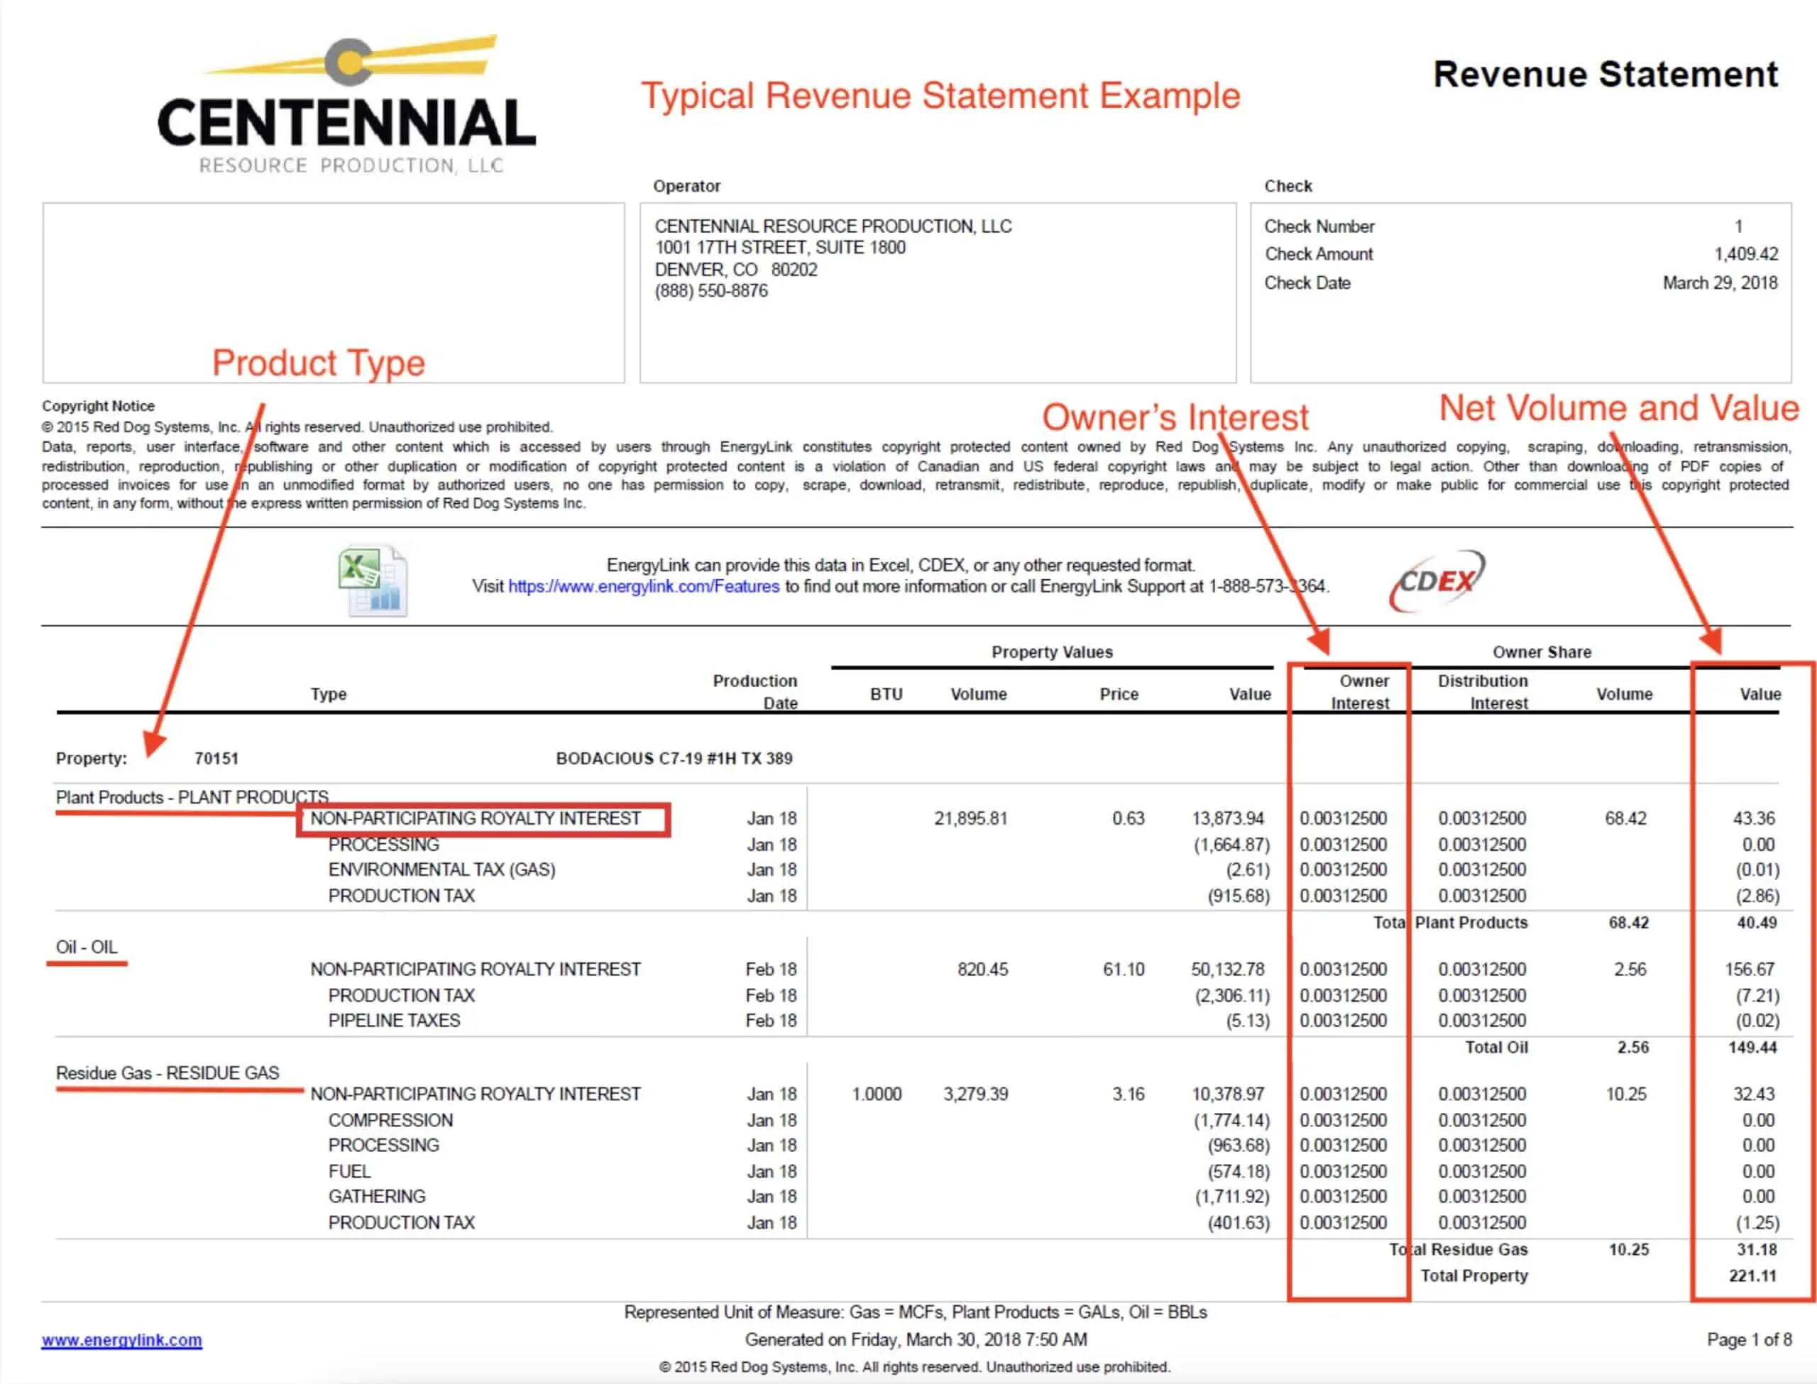Click the Check Number label
The width and height of the screenshot is (1817, 1384).
tap(1319, 226)
